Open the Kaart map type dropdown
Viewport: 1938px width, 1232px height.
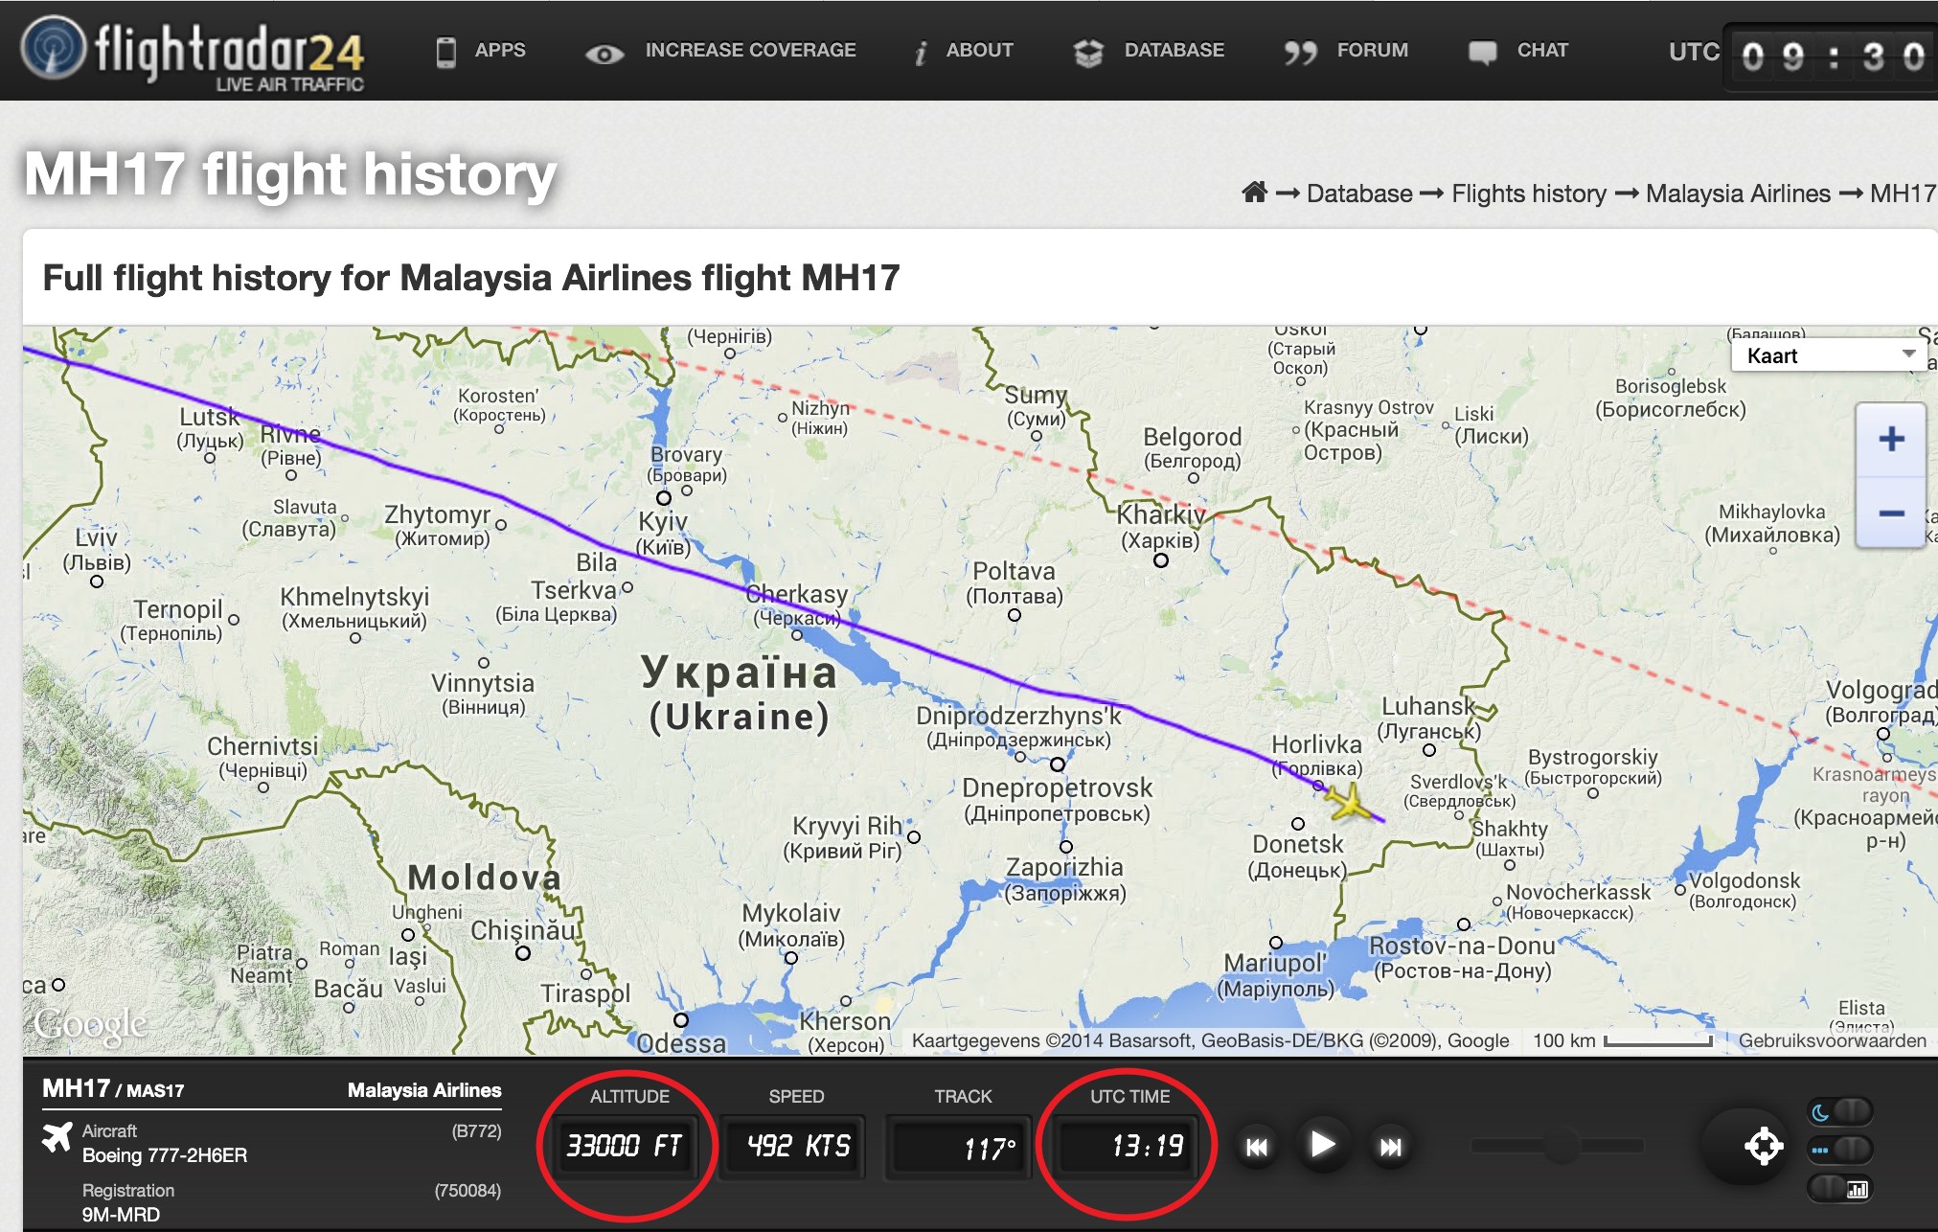point(1829,355)
